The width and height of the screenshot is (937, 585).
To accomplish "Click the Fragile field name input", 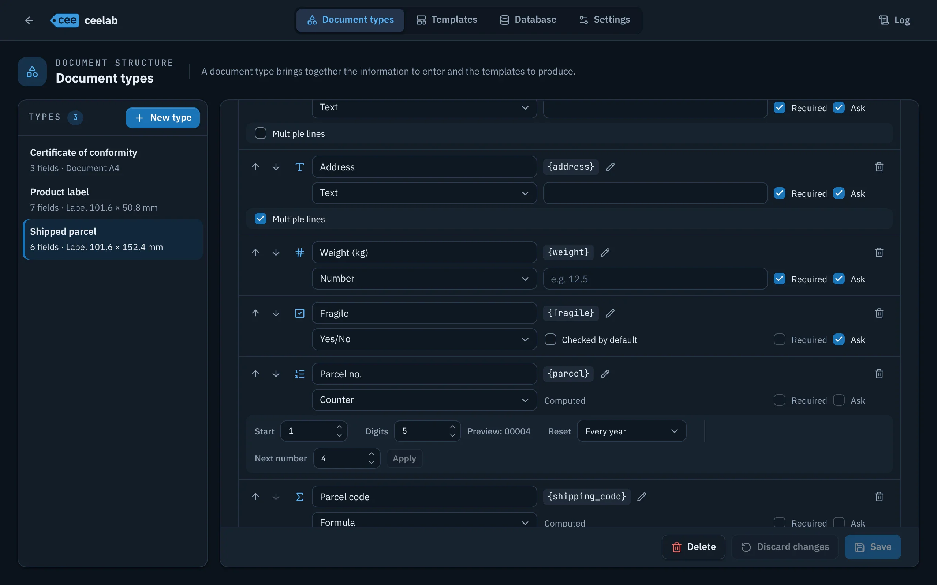I will 424,313.
